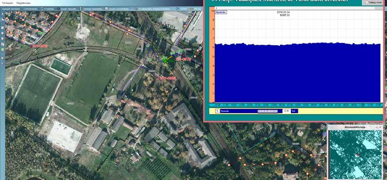The width and height of the screenshot is (387, 180).
Task: Click the bar unit label
Action: pyautogui.click(x=294, y=111)
